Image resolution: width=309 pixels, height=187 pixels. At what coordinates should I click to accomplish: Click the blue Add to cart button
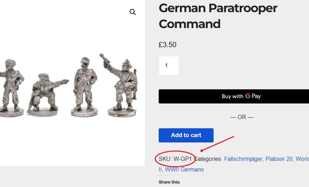(x=186, y=135)
